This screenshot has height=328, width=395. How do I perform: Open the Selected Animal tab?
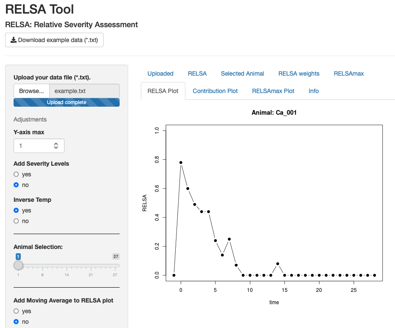coord(242,74)
